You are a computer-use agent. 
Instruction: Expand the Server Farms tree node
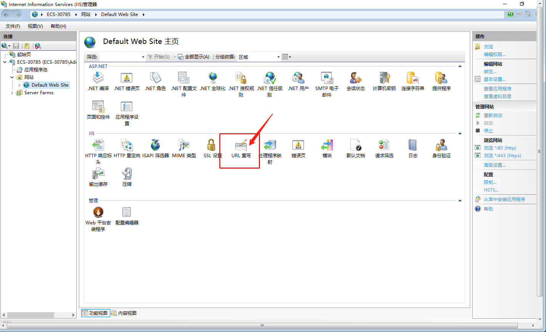click(x=11, y=92)
